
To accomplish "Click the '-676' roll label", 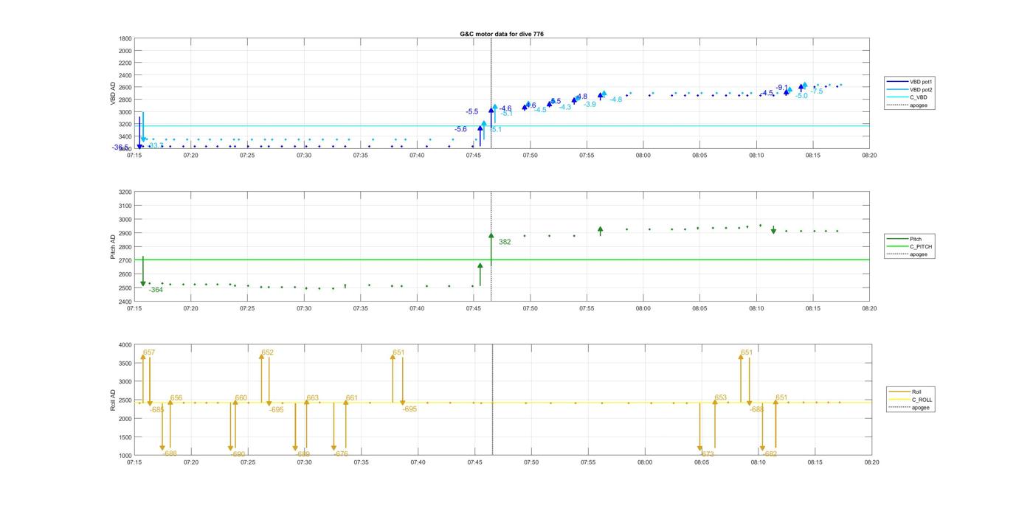I will (x=342, y=454).
